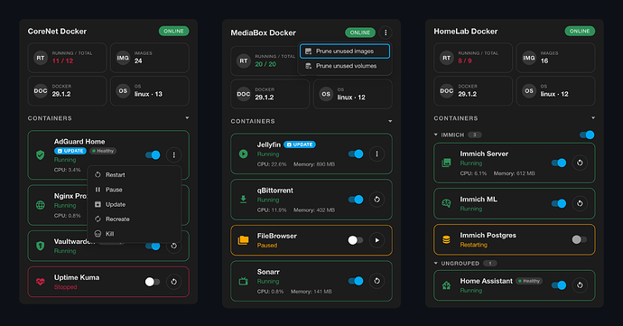The width and height of the screenshot is (623, 326).
Task: Click the Immich ML brain icon
Action: [x=446, y=203]
